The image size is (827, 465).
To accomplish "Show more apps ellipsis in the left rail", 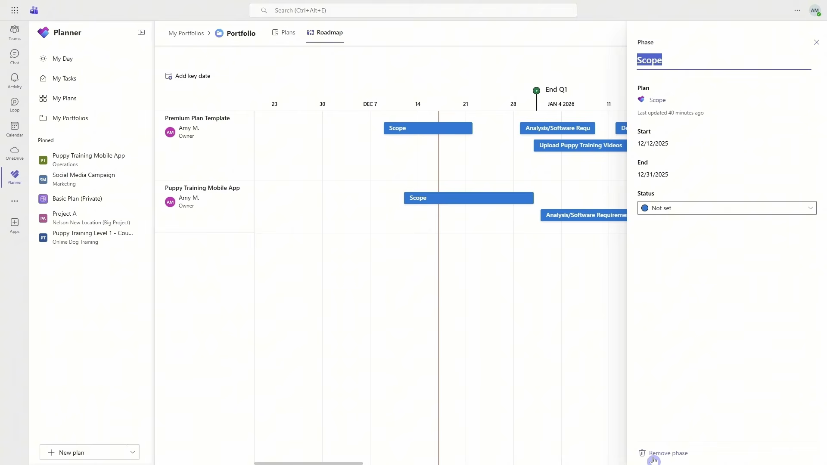I will coord(15,201).
